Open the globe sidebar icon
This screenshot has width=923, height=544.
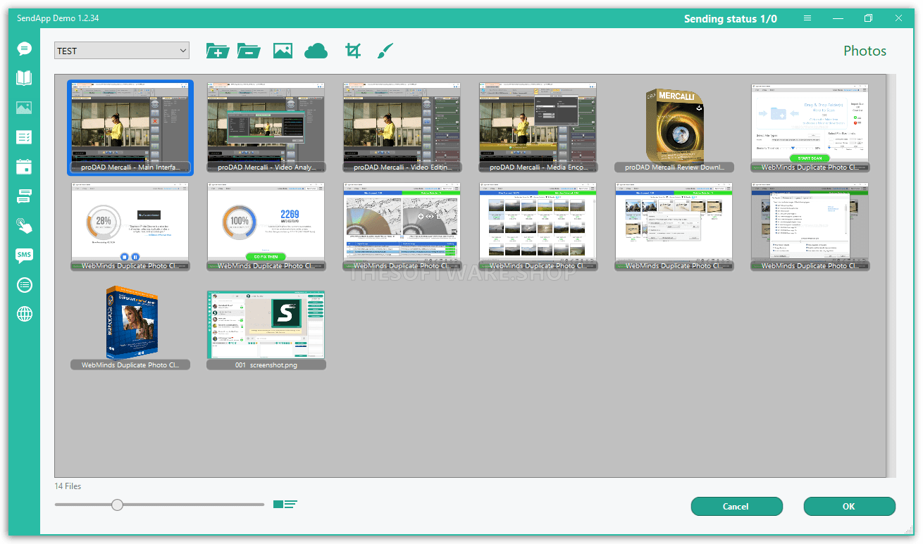coord(25,314)
